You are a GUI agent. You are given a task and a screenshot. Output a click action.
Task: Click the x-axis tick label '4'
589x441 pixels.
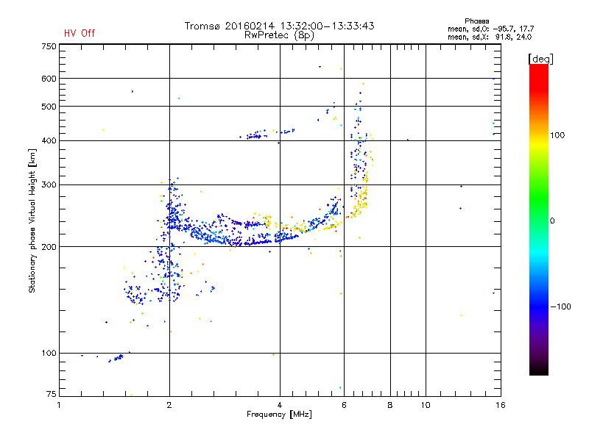tap(280, 405)
